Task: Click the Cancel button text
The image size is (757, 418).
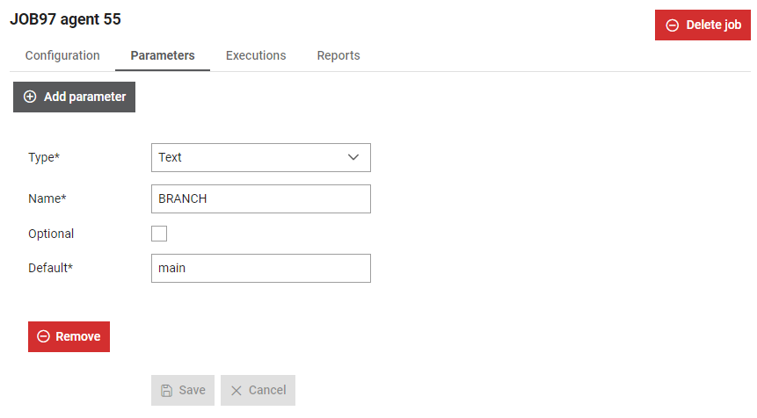Action: pos(267,390)
